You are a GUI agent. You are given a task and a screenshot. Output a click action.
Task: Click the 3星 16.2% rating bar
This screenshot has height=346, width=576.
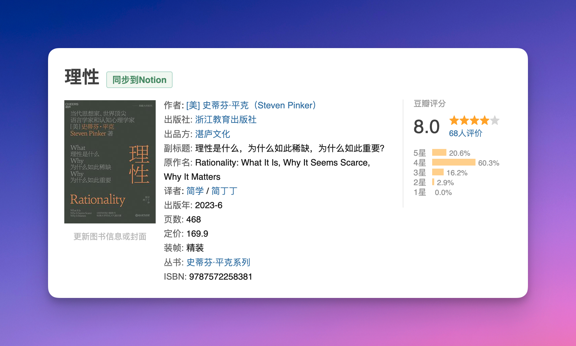pyautogui.click(x=438, y=172)
